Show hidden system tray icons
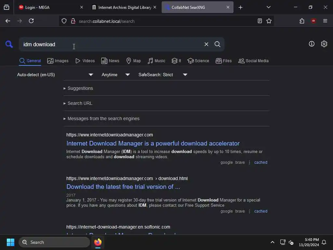The height and width of the screenshot is (250, 333). click(x=272, y=242)
